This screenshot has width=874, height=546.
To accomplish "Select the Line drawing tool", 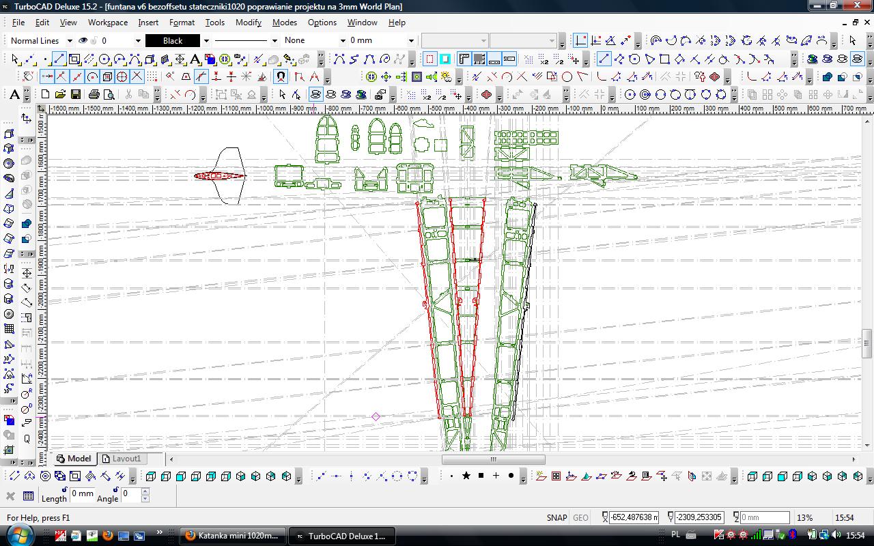I will click(59, 59).
